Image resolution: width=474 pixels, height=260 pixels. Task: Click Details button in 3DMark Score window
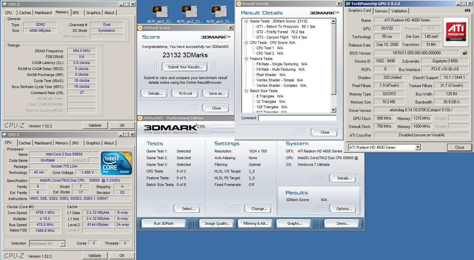pos(156,93)
